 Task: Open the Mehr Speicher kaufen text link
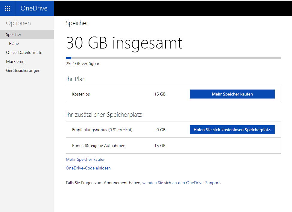coord(86,159)
